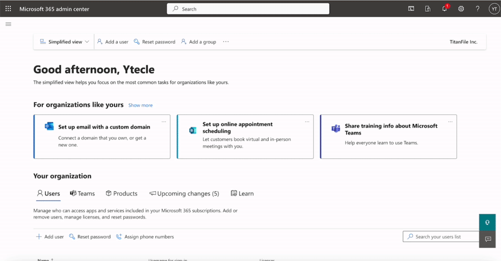Open ellipsis menu on appointment scheduling card
Viewport: 501px width, 261px height.
click(307, 121)
